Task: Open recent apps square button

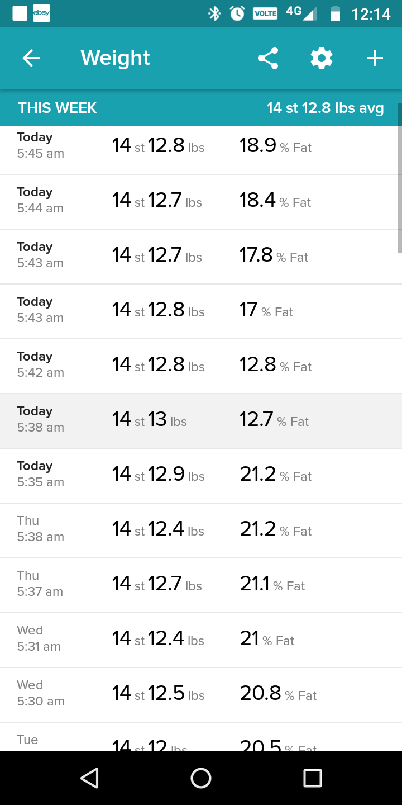Action: (312, 778)
